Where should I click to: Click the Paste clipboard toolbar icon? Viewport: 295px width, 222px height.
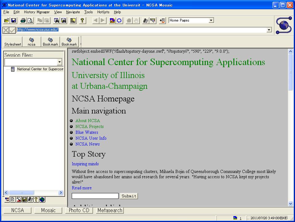(47, 20)
